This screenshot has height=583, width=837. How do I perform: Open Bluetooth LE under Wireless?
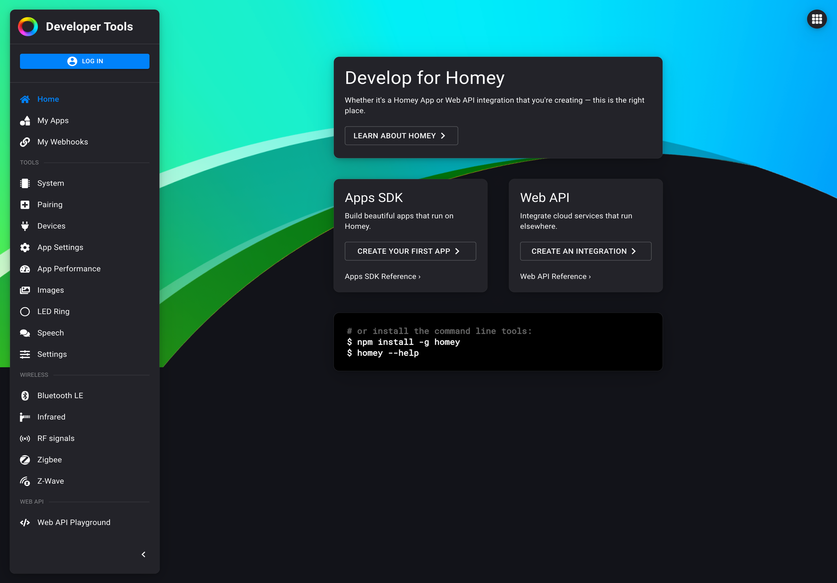pyautogui.click(x=84, y=396)
